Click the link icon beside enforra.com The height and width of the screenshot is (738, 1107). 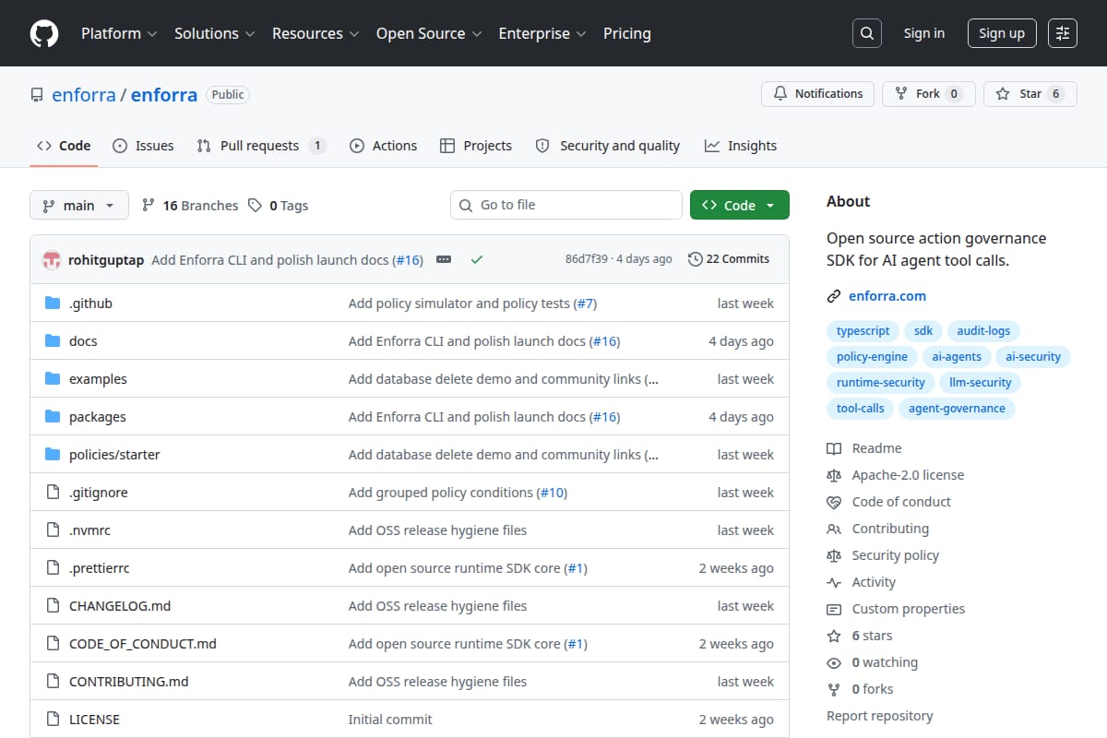point(834,296)
